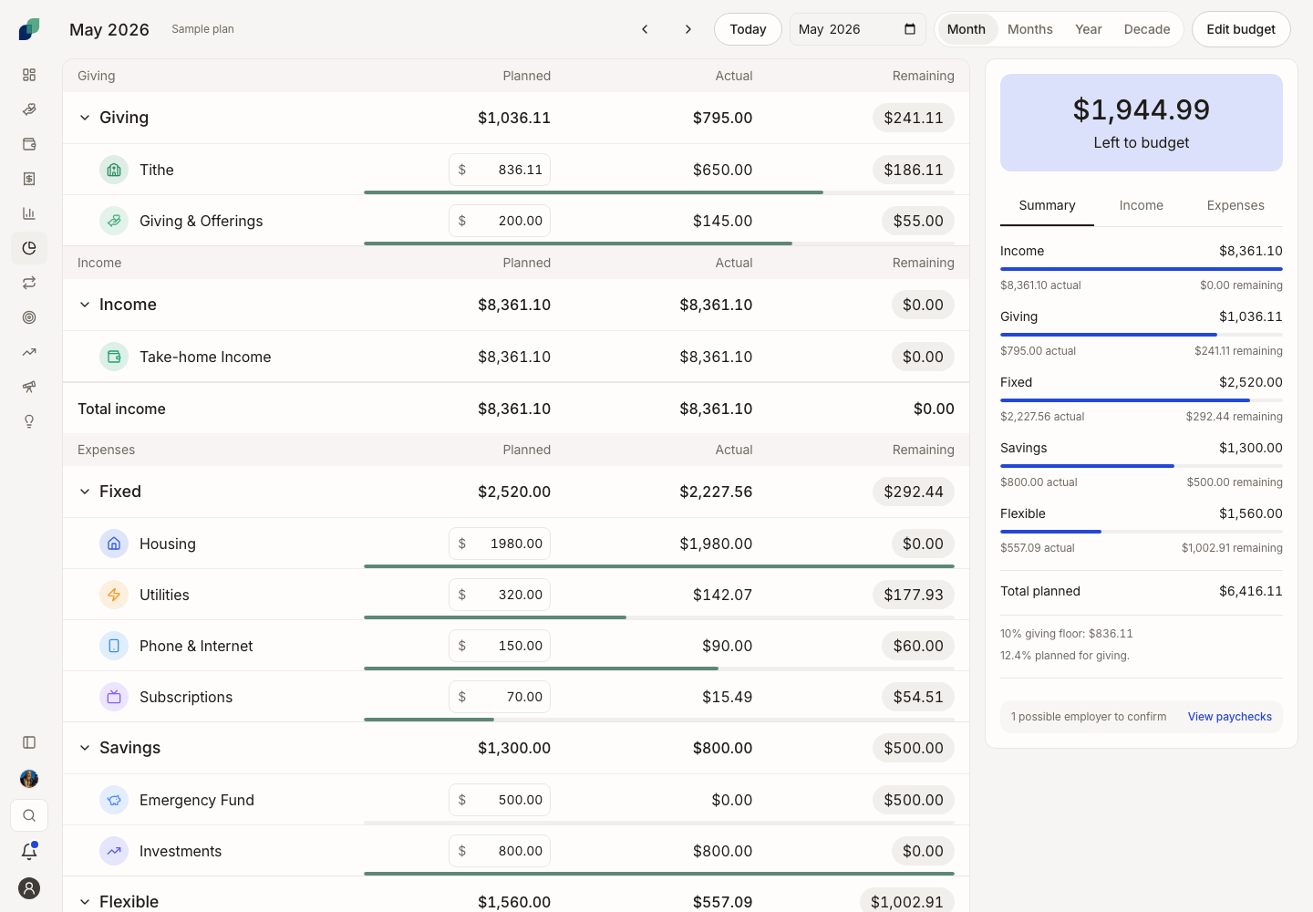
Task: Collapse the Fixed expenses group
Action: (85, 492)
